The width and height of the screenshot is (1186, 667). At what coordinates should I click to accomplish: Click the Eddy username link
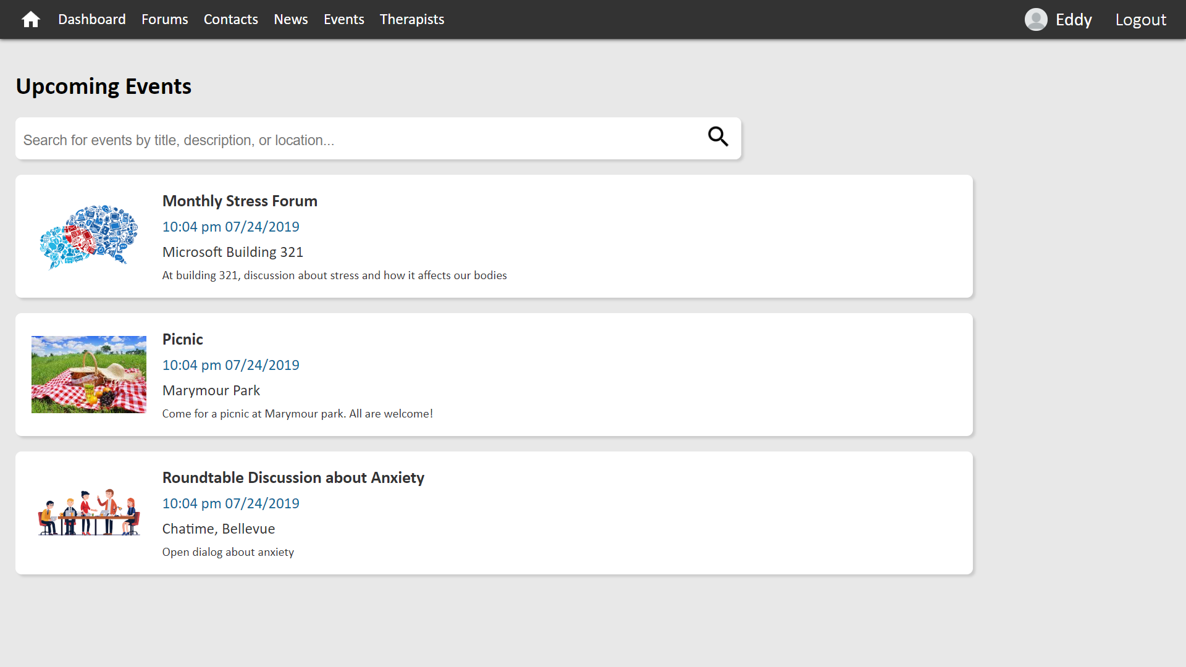pos(1074,20)
